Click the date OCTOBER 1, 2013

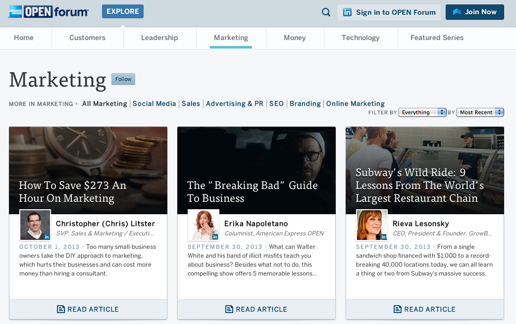pyautogui.click(x=50, y=247)
